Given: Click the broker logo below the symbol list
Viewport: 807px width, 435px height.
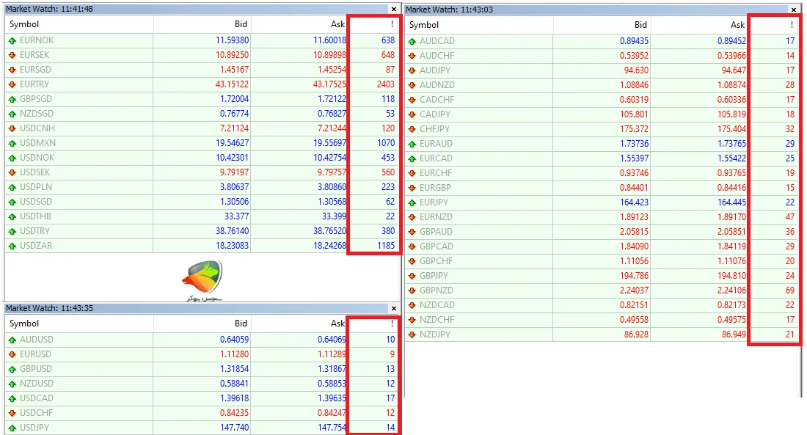Looking at the screenshot, I should (x=202, y=280).
